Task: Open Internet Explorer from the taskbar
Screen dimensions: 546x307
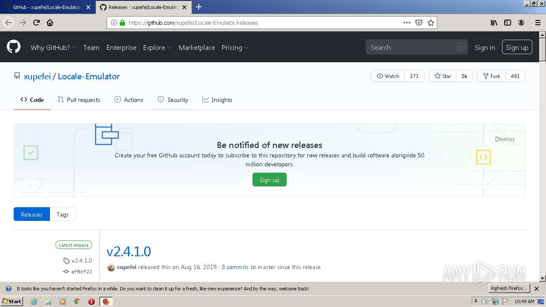Action: (x=34, y=301)
